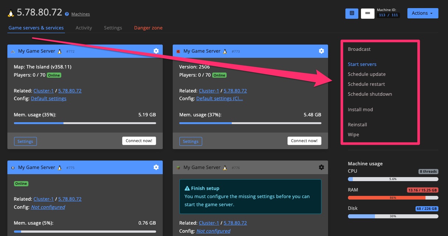Screen dimensions: 448x236
Task: Click the Machine ID 113/111 badge
Action: pyautogui.click(x=389, y=15)
